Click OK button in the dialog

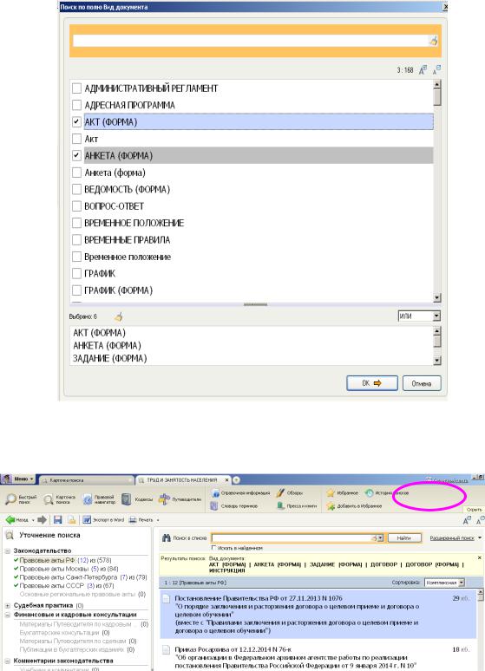pos(372,383)
